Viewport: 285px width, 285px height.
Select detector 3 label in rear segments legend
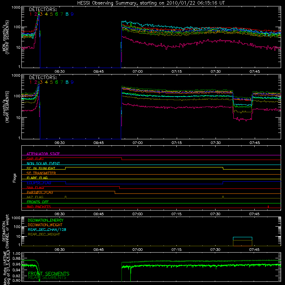tap(41, 82)
